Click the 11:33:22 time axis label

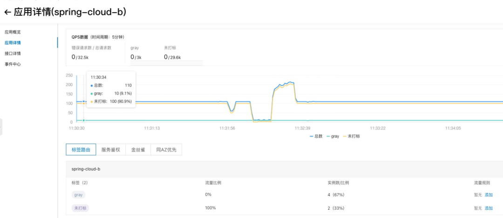tap(378, 128)
